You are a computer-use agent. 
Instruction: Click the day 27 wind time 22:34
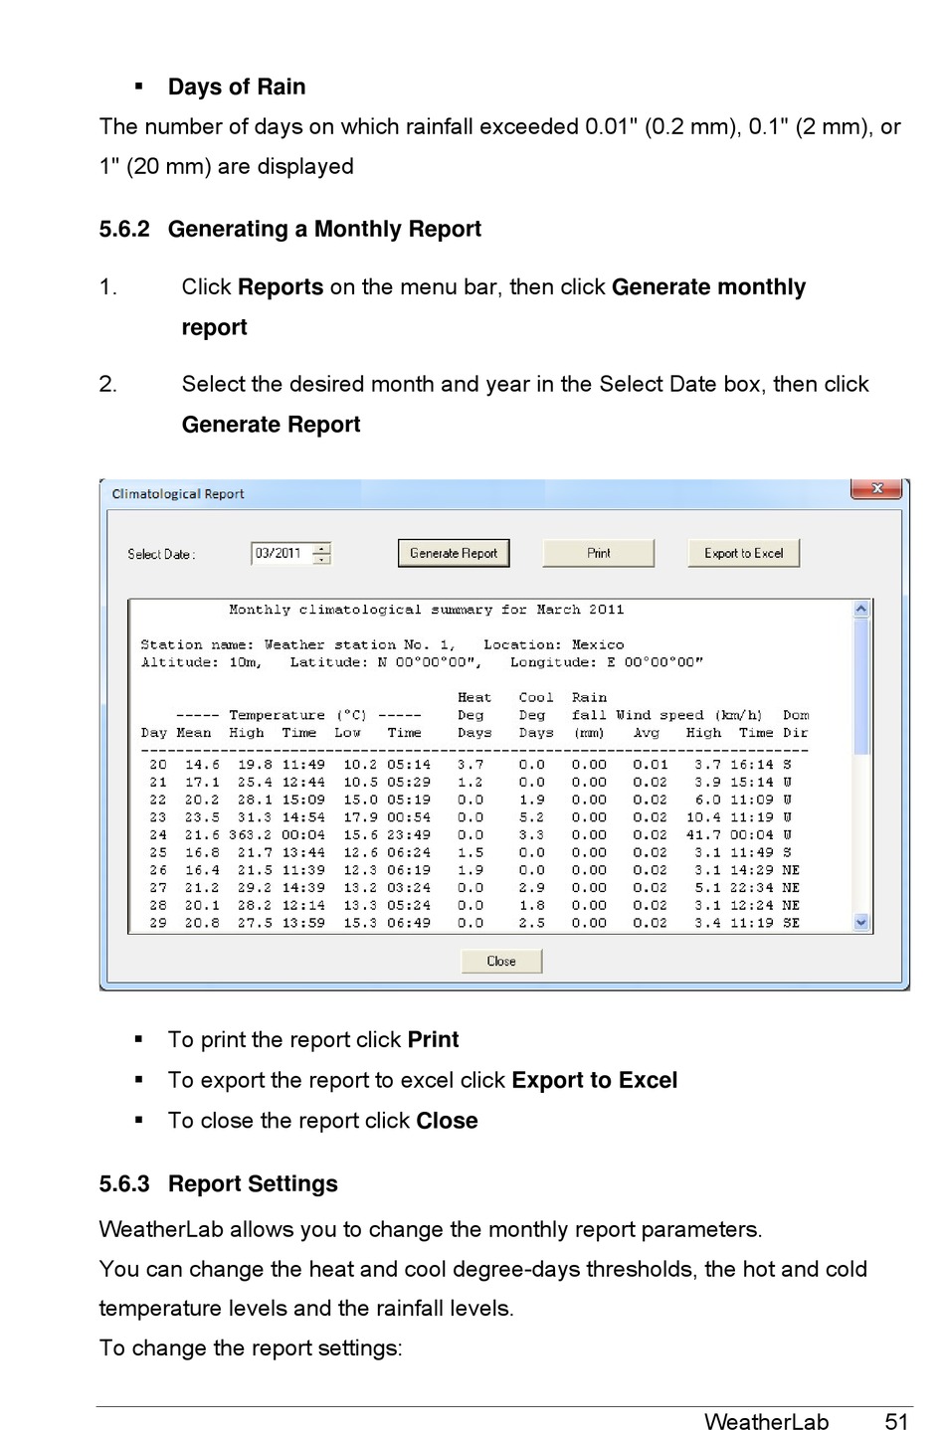752,888
